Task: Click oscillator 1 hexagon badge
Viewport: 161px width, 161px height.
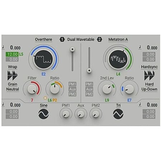Action: (62, 39)
